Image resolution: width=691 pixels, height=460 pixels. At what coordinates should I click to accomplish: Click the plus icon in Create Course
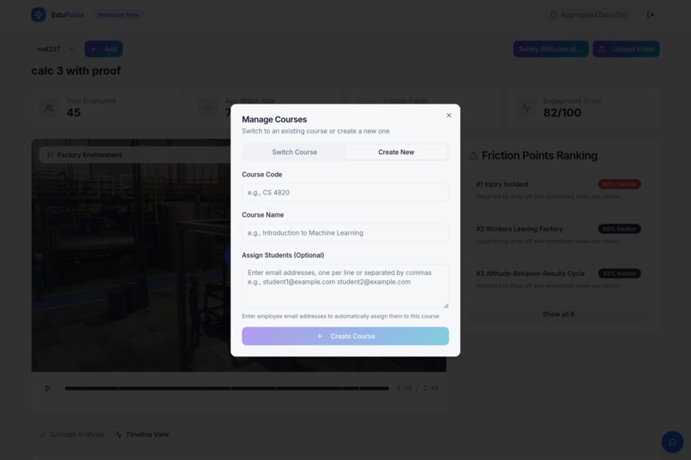tap(320, 336)
